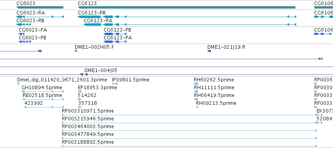Viewport: 333px width, 148px height.
Task: Select the RH09213.5prime arrow glyph
Action: [x=197, y=107]
